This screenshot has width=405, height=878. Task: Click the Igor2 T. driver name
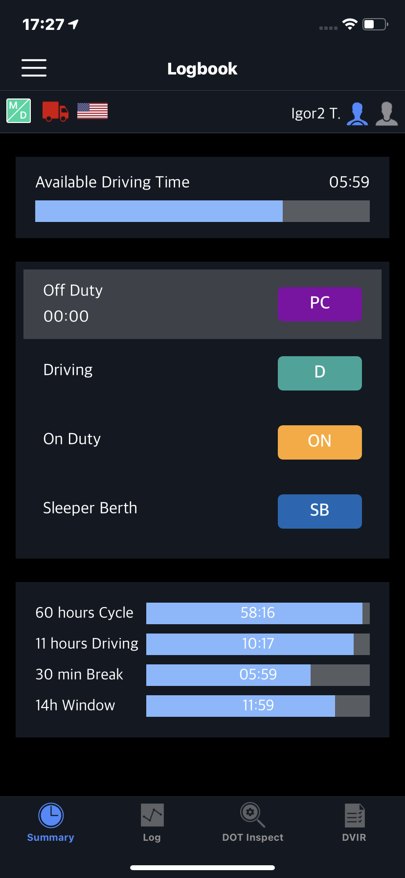pyautogui.click(x=316, y=113)
